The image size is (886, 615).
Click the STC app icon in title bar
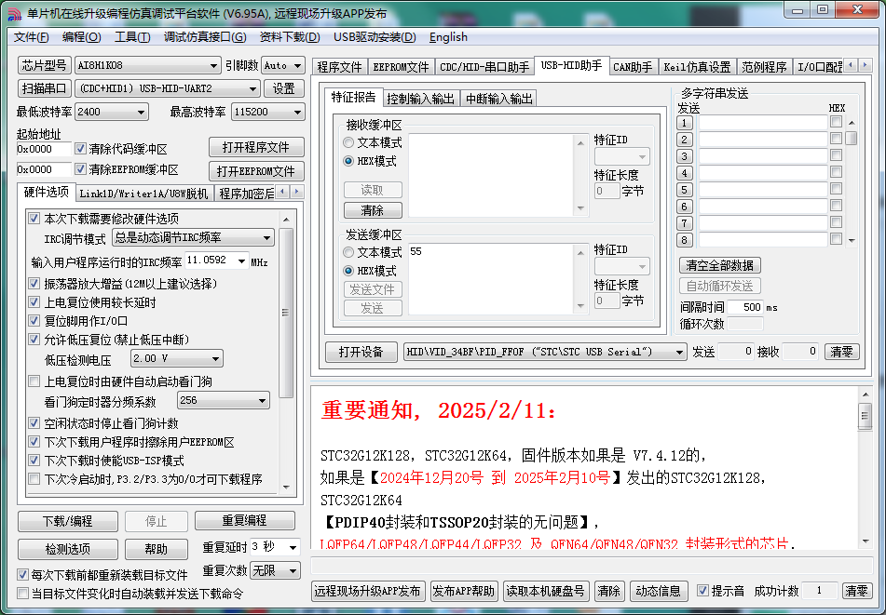point(14,14)
